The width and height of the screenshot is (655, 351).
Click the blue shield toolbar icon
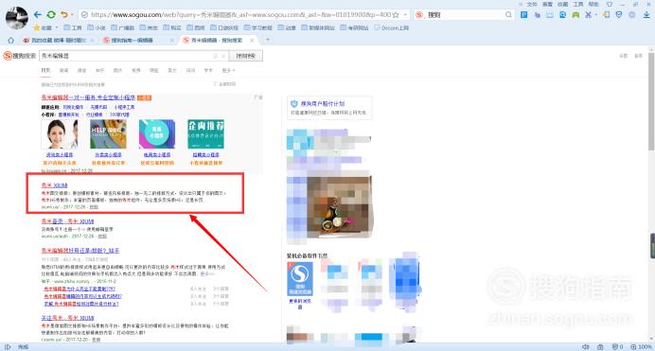coord(619,14)
